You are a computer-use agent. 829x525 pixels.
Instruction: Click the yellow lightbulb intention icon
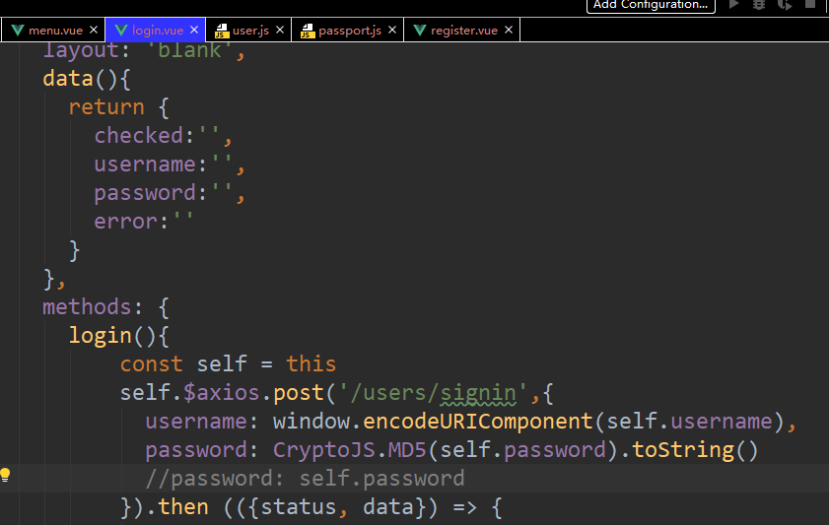pyautogui.click(x=5, y=475)
